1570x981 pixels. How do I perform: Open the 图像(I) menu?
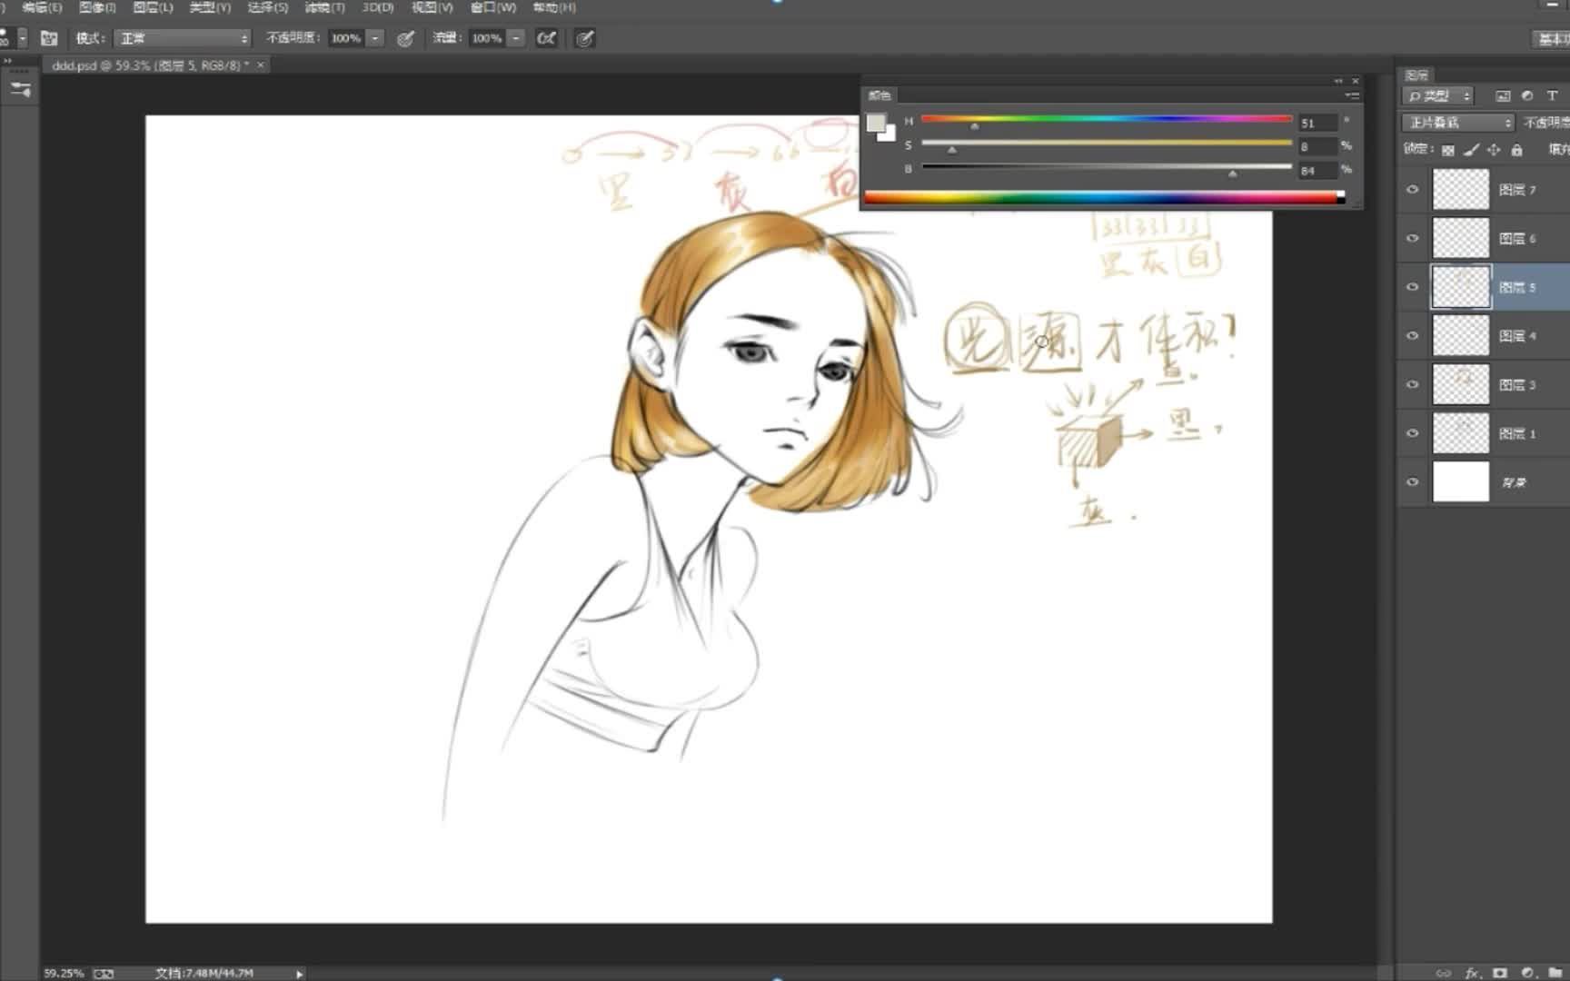click(x=97, y=7)
